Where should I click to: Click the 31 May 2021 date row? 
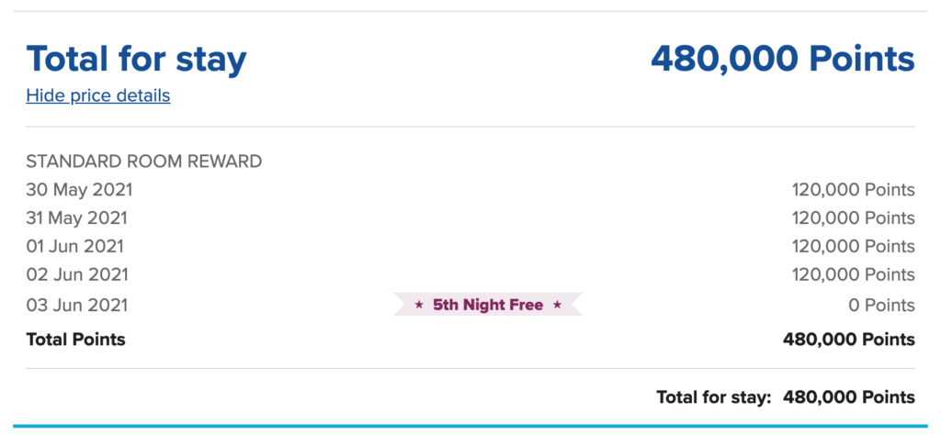(x=470, y=218)
